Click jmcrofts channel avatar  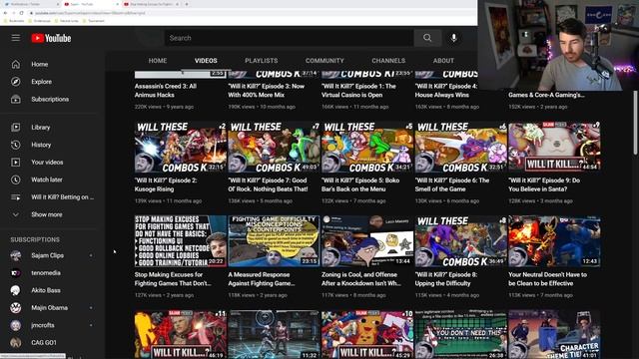(16, 325)
